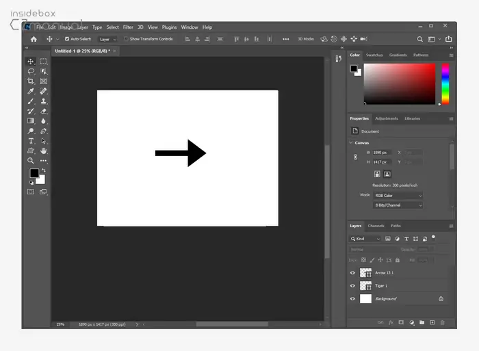Uncheck the Auto-Select checkbox
Screen dimensions: 479x351
[66, 39]
